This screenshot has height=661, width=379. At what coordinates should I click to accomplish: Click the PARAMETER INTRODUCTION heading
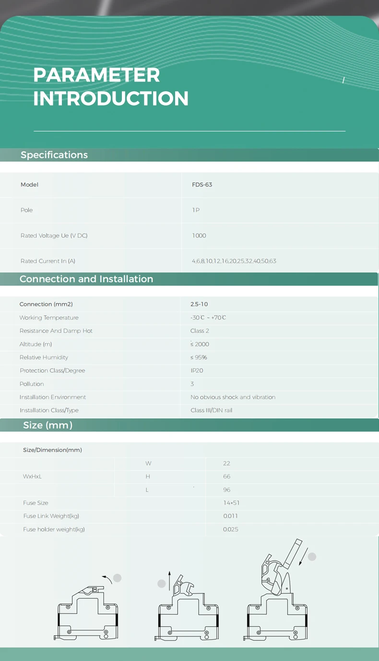coord(111,87)
